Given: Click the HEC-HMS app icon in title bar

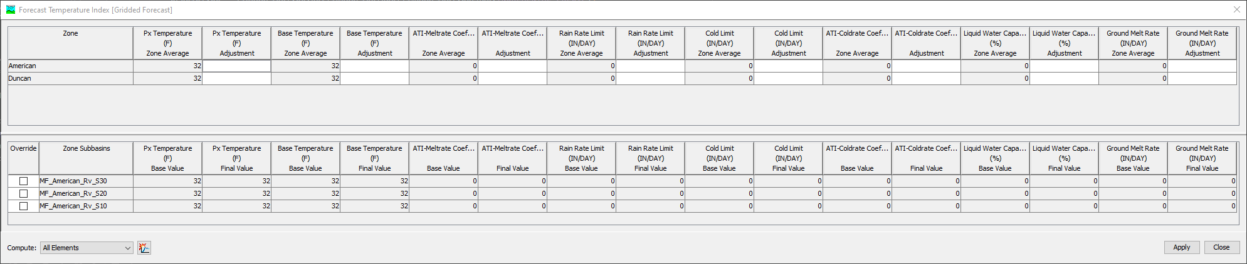Looking at the screenshot, I should pos(10,9).
